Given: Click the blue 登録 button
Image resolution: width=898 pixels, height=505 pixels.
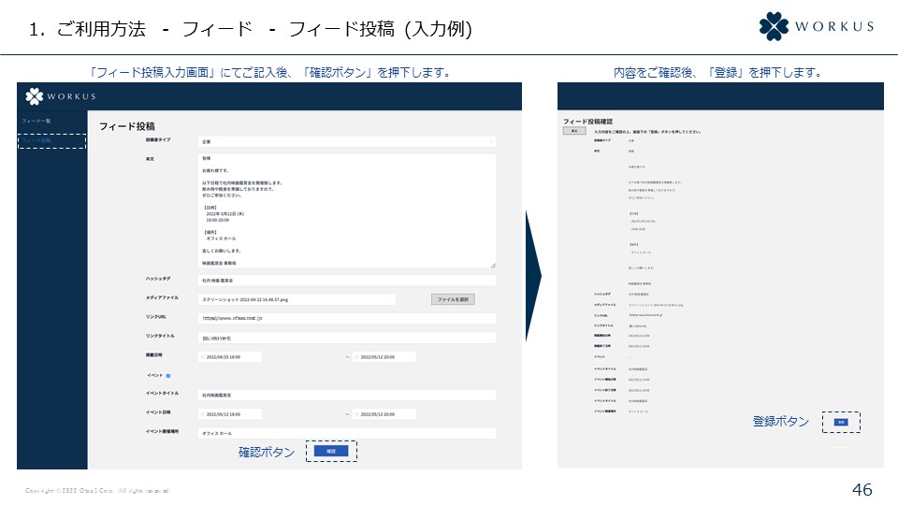Looking at the screenshot, I should tap(841, 422).
